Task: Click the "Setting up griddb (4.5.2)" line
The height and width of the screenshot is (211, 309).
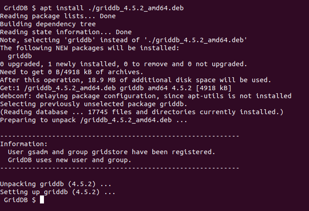Action: pyautogui.click(x=58, y=192)
